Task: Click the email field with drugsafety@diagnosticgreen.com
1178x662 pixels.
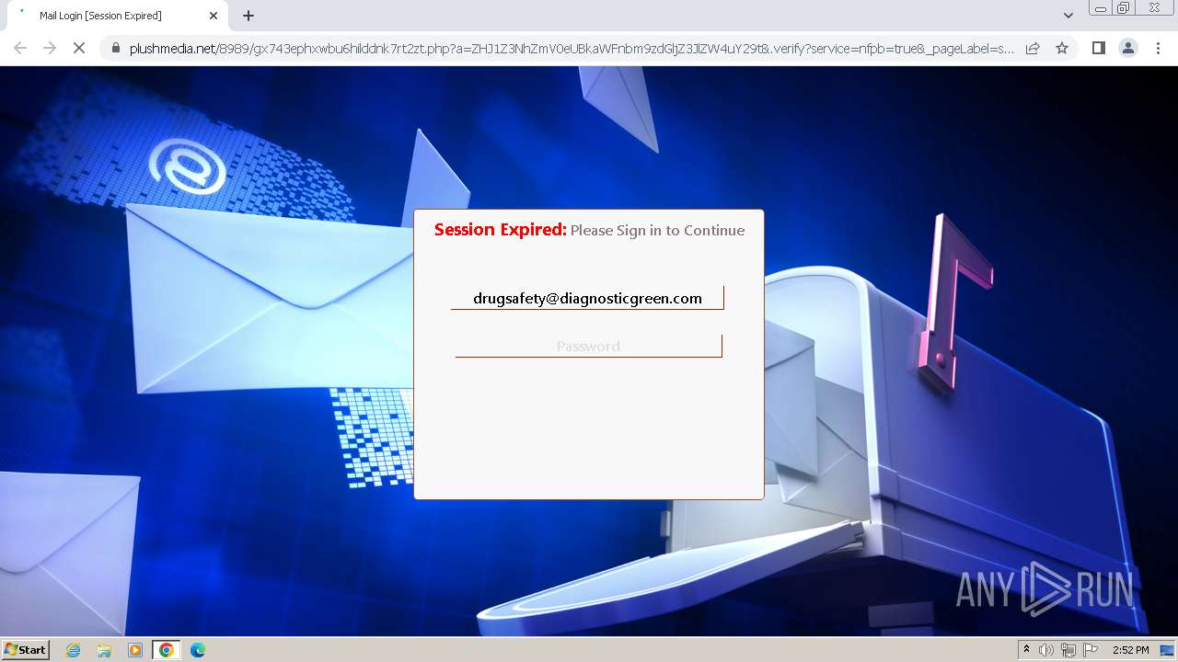Action: (587, 298)
